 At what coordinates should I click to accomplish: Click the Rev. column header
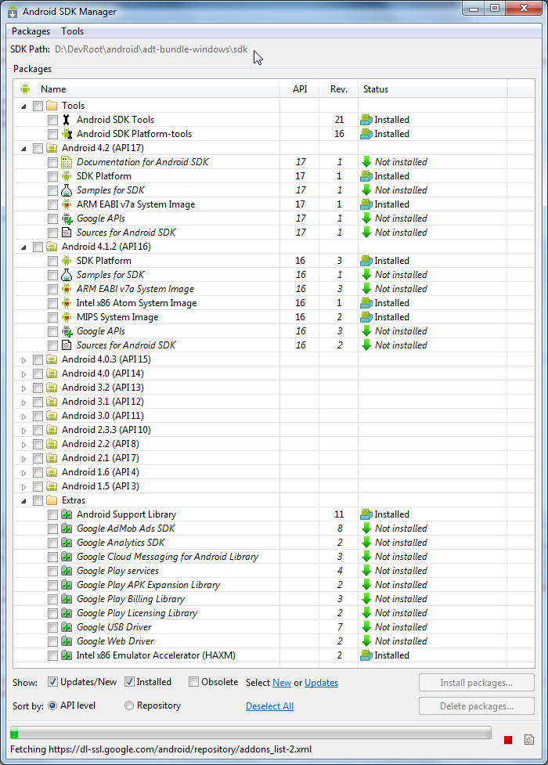point(339,89)
